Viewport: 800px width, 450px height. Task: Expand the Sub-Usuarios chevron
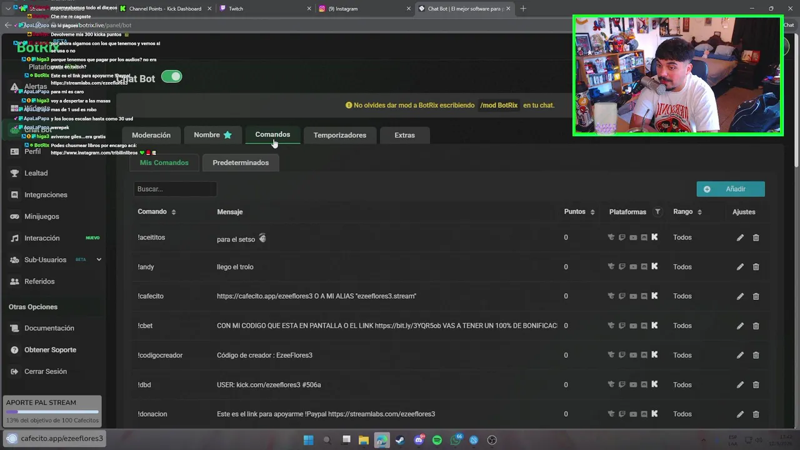[x=99, y=259]
